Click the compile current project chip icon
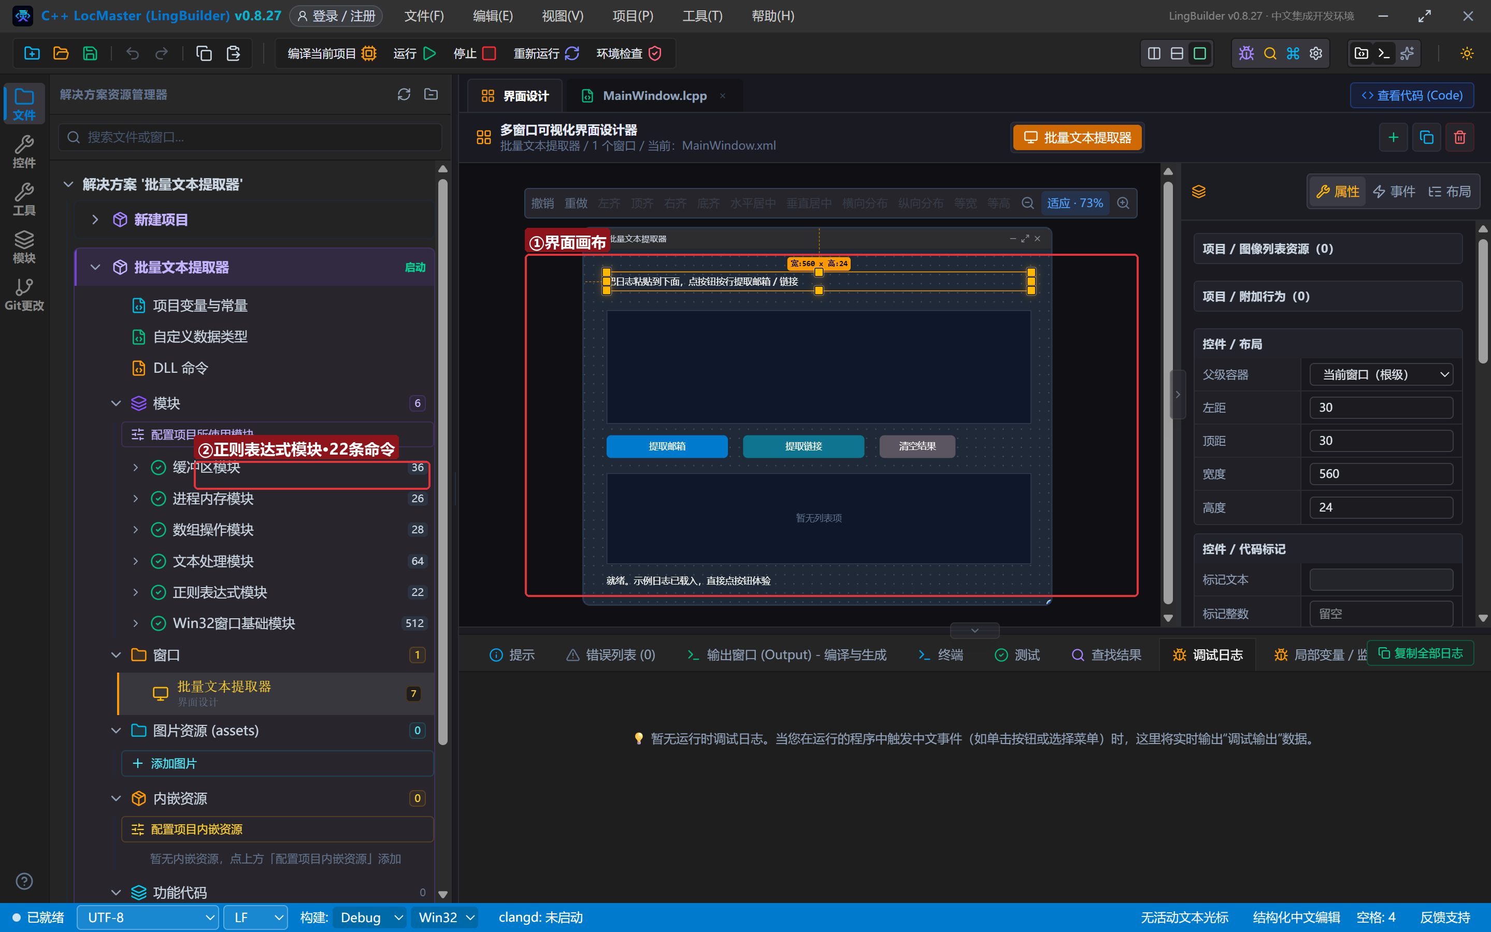 [x=369, y=54]
